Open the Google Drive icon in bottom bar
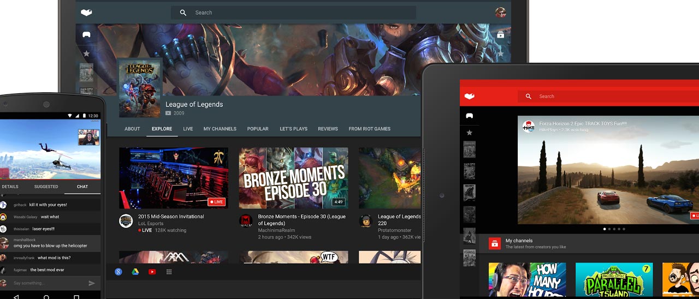 pos(135,272)
